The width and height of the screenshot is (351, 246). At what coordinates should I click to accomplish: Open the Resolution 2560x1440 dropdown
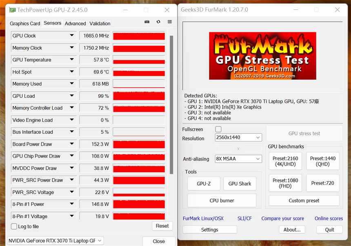click(238, 137)
